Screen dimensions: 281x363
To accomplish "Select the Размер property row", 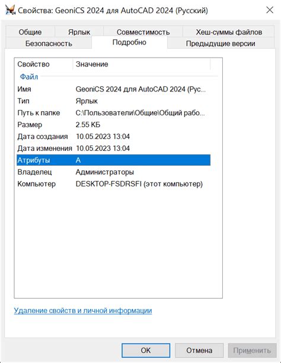I will tap(113, 125).
